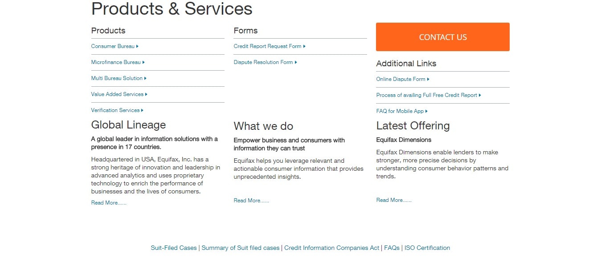View the Credit Information Companies Act
This screenshot has height=265, width=601.
click(x=332, y=248)
